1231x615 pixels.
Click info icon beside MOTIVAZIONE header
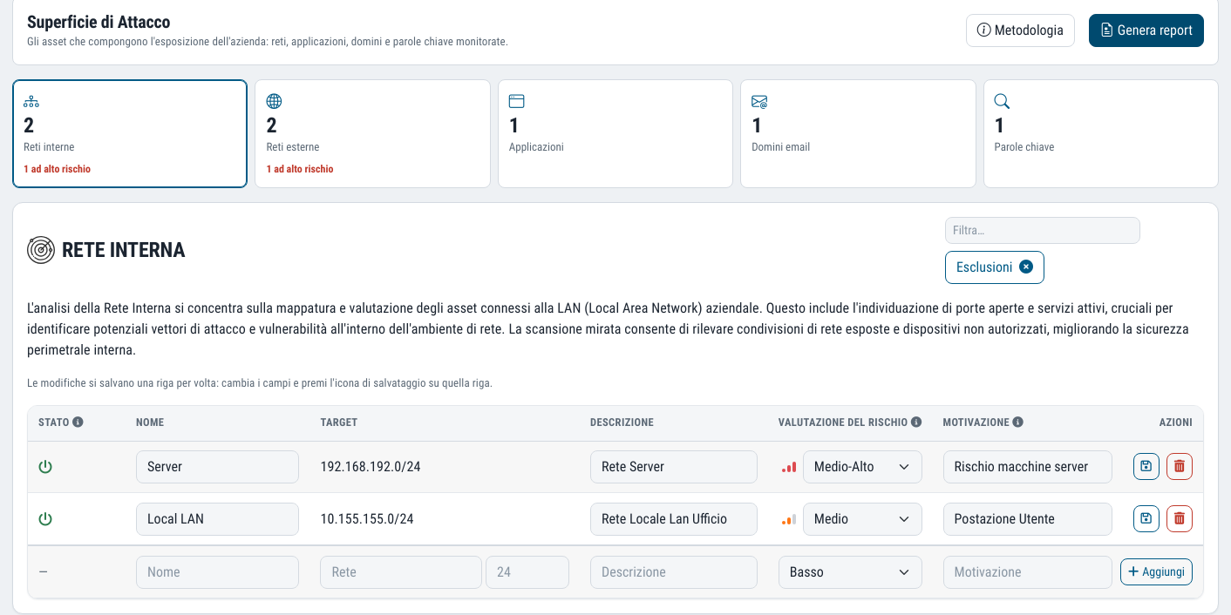coord(1018,422)
